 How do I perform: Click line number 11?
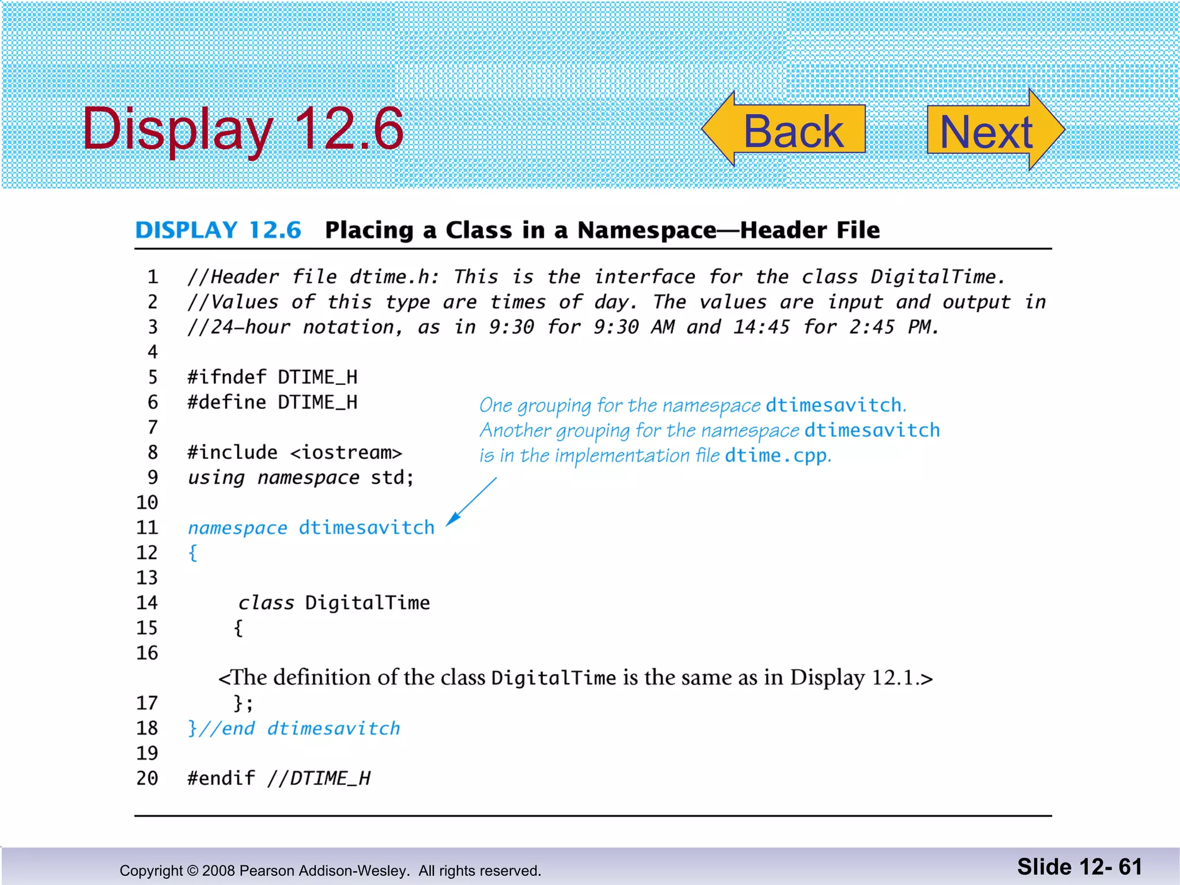point(147,528)
